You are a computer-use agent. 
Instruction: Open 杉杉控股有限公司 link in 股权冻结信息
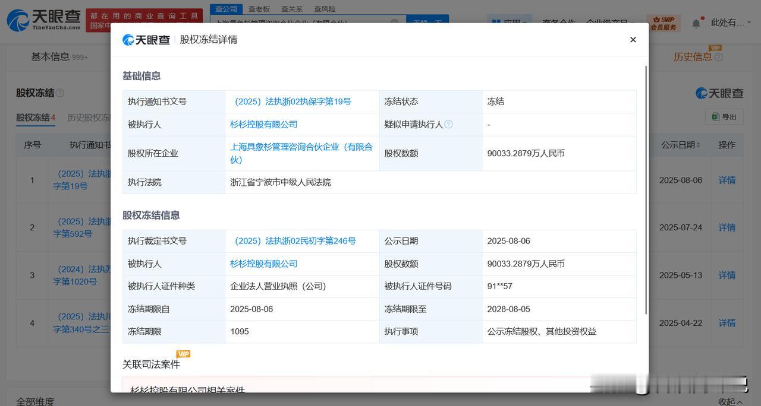pos(263,264)
